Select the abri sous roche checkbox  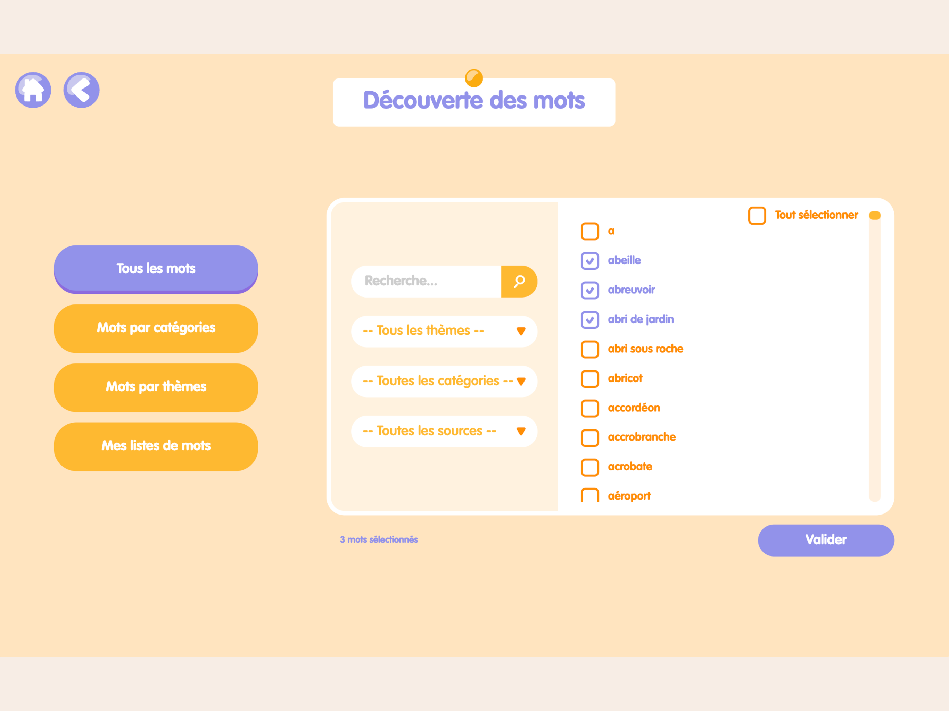(589, 349)
